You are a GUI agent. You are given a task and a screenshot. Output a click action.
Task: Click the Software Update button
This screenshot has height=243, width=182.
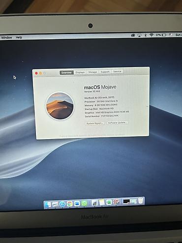click(x=118, y=122)
